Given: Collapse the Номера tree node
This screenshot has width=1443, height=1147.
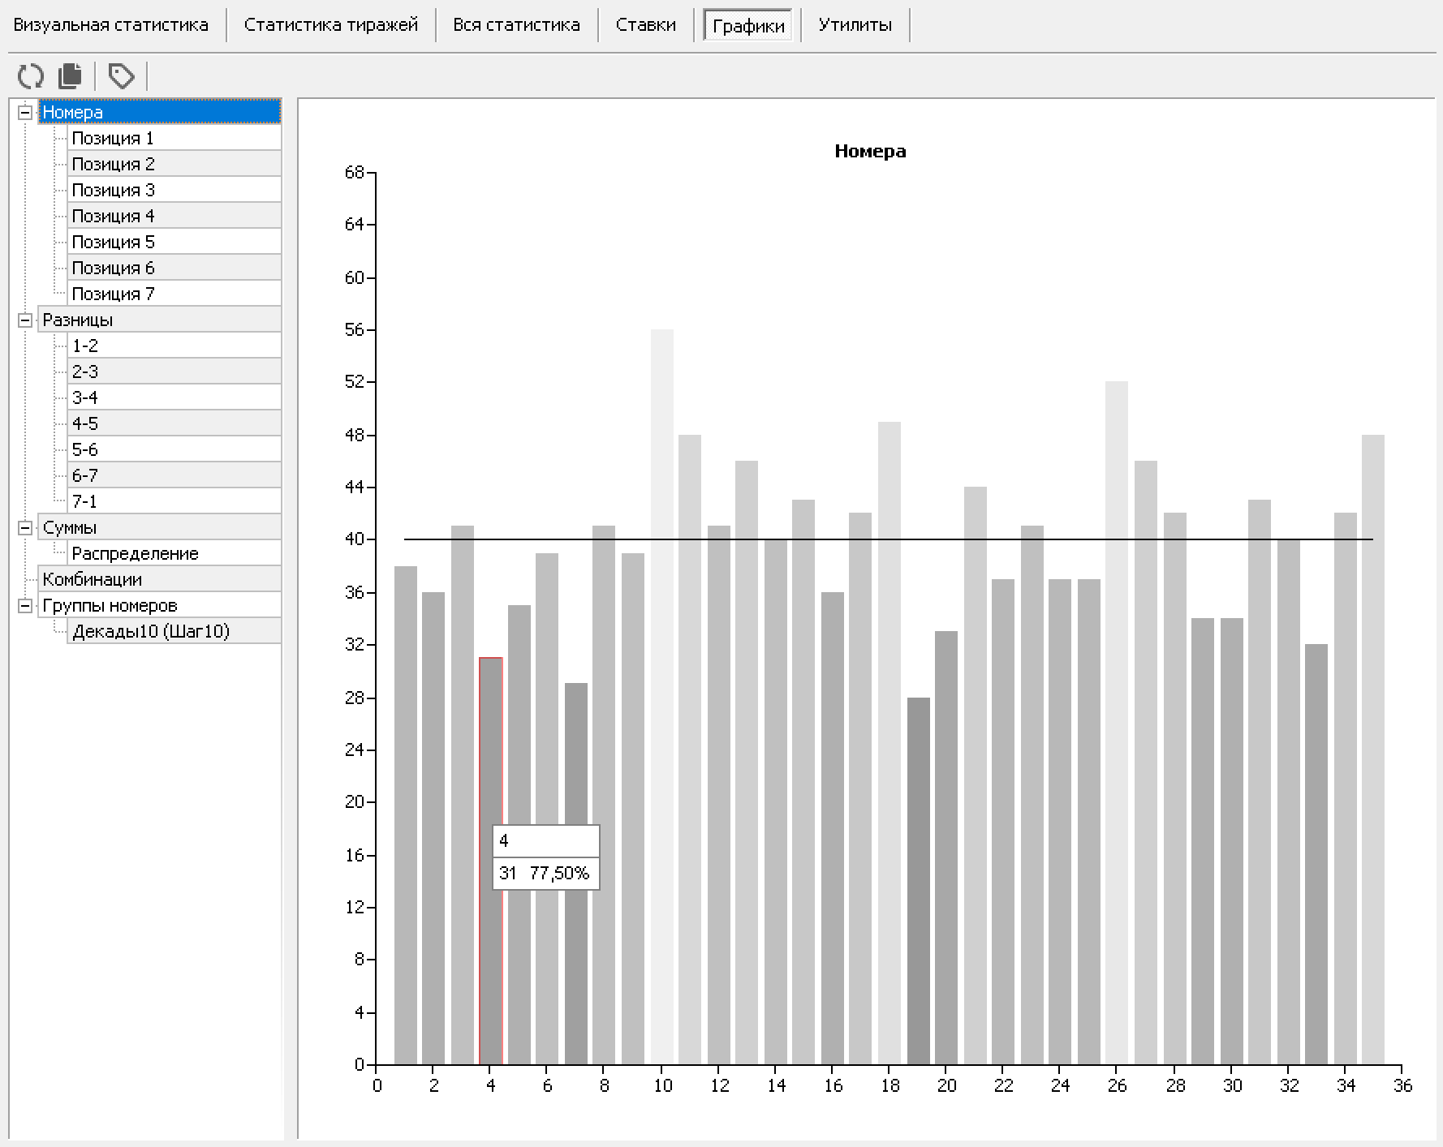Looking at the screenshot, I should click(25, 112).
